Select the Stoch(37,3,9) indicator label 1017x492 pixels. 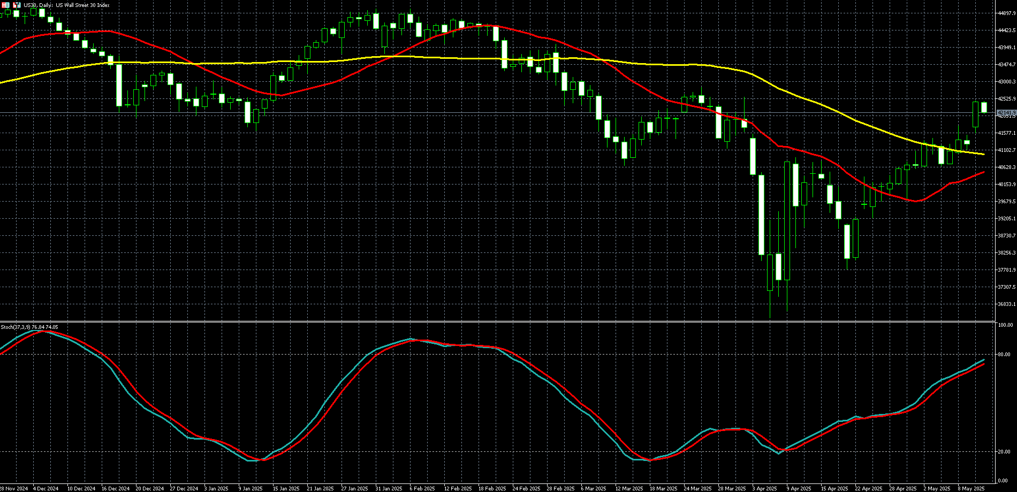pos(29,327)
